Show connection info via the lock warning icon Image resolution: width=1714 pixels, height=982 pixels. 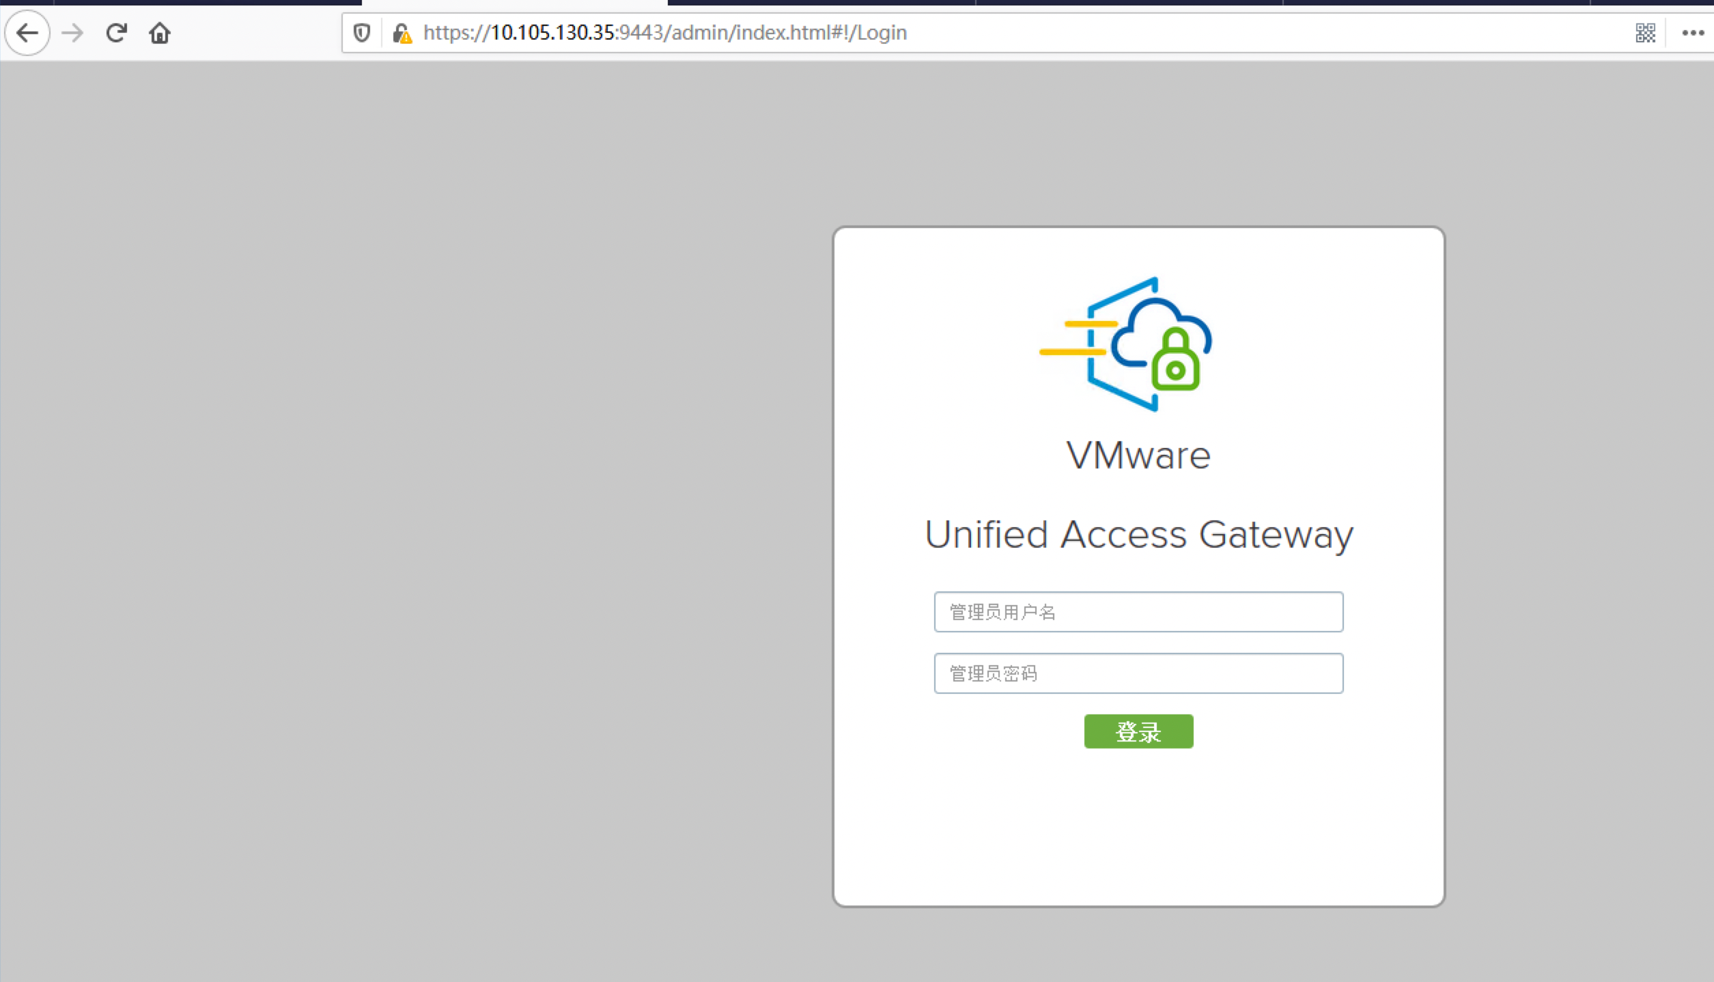[402, 33]
